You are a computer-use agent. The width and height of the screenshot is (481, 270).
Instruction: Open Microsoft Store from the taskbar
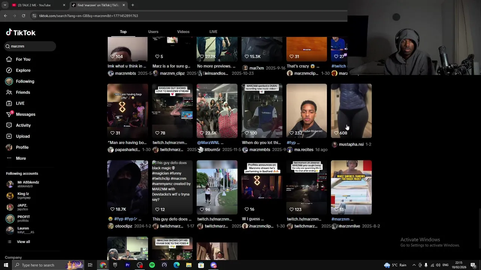(x=201, y=265)
